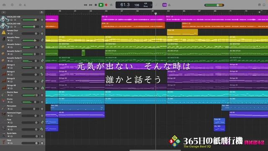Toggle the purple Count-in button

[x=165, y=5]
